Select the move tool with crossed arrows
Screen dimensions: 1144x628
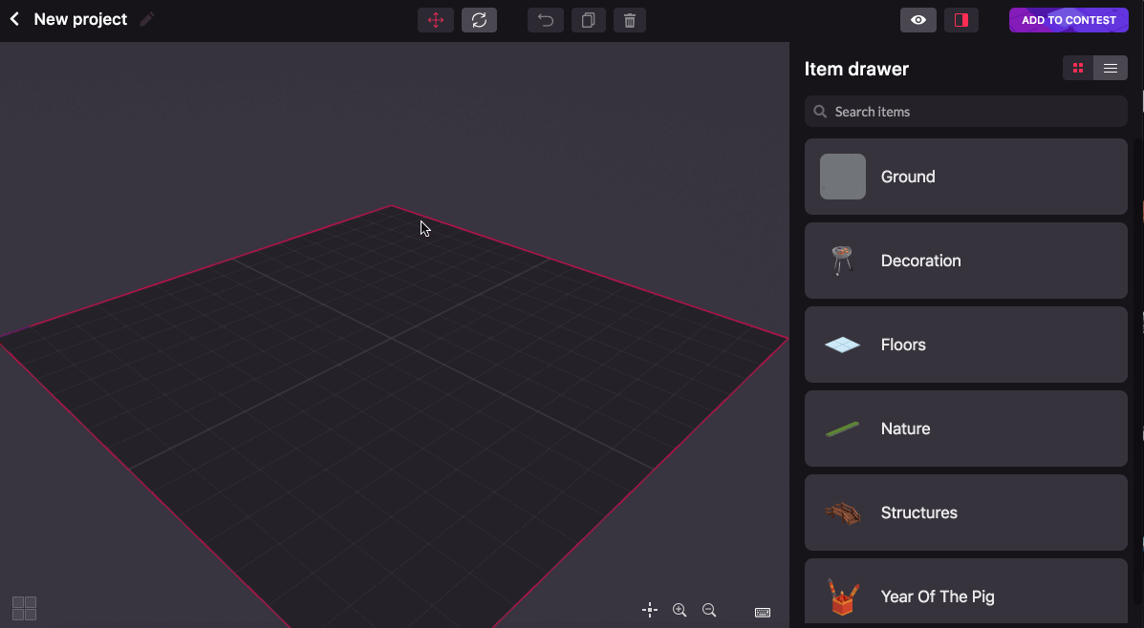pyautogui.click(x=436, y=20)
